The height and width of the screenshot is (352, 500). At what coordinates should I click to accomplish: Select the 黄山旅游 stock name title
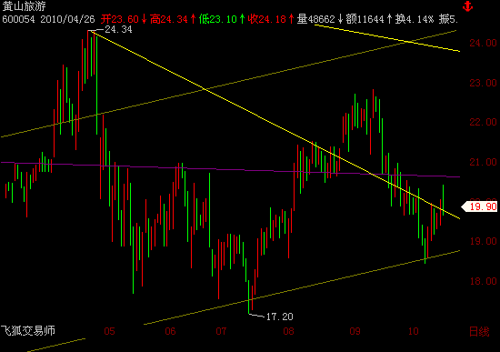24,6
